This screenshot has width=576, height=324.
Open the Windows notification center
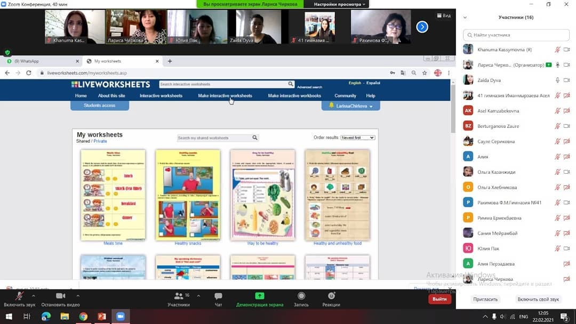(x=564, y=317)
